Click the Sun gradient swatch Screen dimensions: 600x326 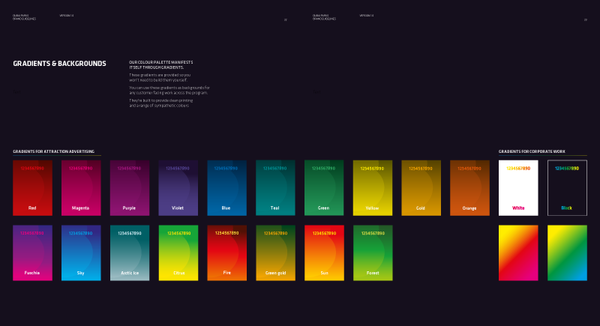[324, 253]
